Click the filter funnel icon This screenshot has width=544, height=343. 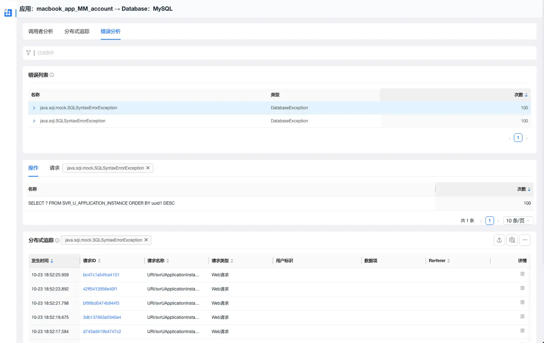(28, 53)
